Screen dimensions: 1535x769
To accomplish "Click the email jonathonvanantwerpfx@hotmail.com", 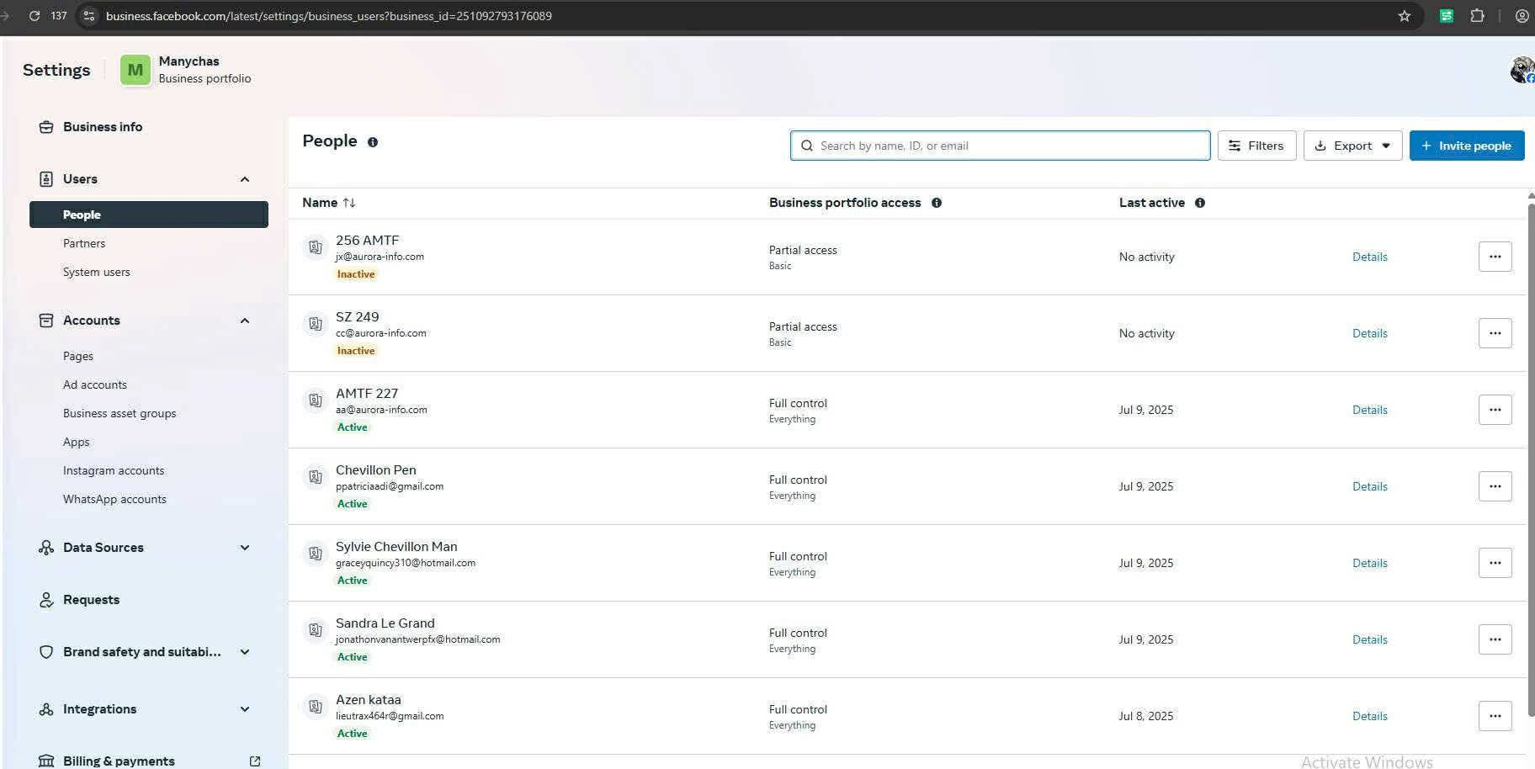I will click(417, 639).
